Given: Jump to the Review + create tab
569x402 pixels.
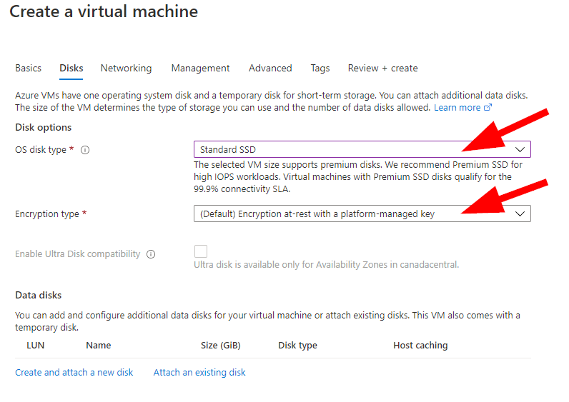Looking at the screenshot, I should pos(383,68).
